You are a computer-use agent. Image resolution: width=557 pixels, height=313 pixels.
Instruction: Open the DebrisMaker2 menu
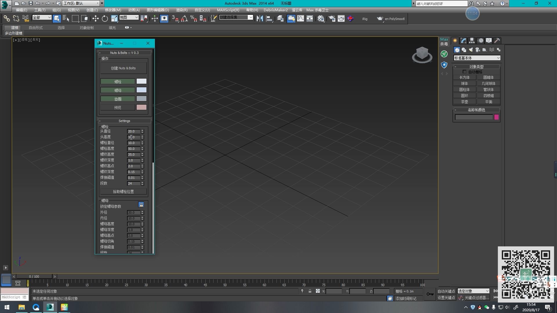coord(276,10)
